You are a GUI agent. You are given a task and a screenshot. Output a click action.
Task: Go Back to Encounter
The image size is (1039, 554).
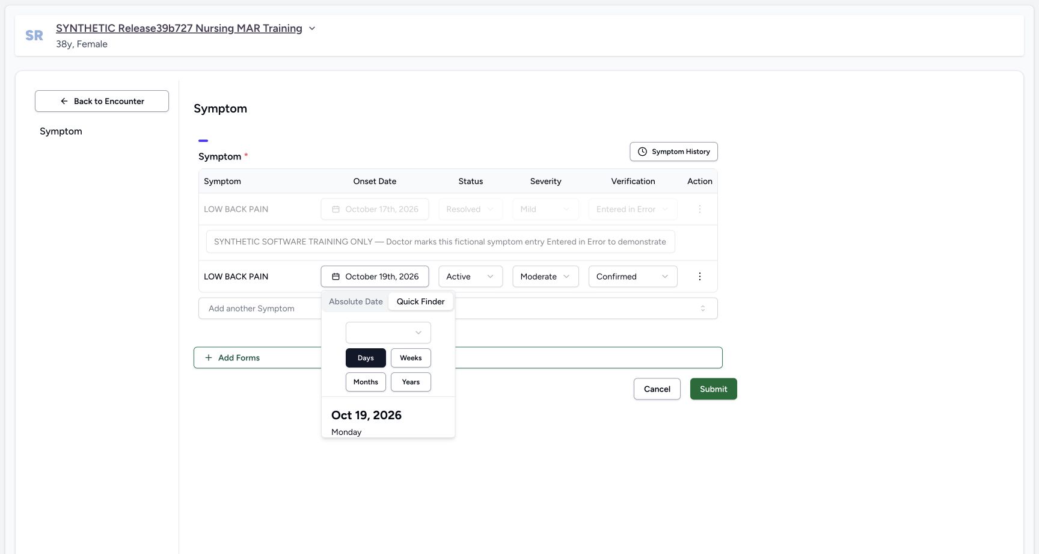click(102, 101)
